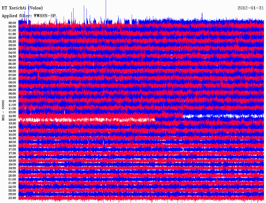Select the Applied filter WWSSN-SP text
Viewport: 266px width, 203px height.
tap(29, 16)
